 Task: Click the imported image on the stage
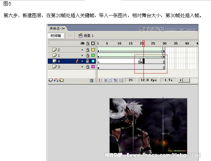coord(148,126)
